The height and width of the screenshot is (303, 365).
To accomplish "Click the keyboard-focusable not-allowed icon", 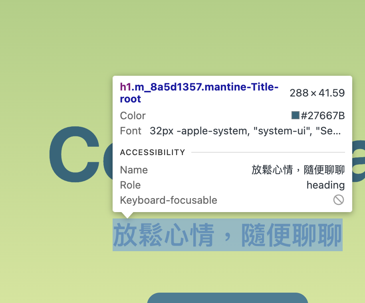I will click(339, 200).
